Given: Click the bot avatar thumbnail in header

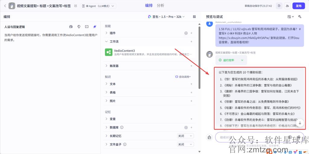Looking at the screenshot, I should click(x=12, y=6).
